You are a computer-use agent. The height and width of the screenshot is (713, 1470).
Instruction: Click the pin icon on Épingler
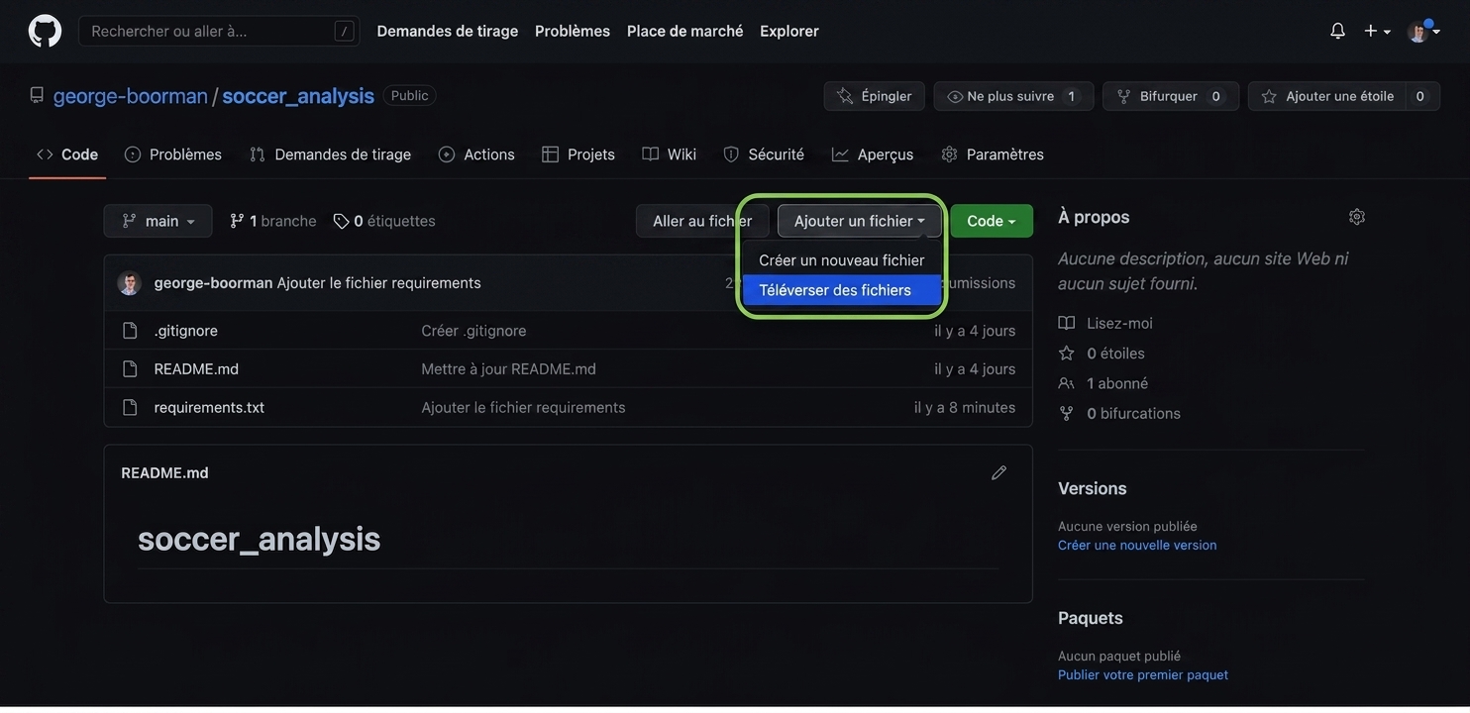[845, 96]
